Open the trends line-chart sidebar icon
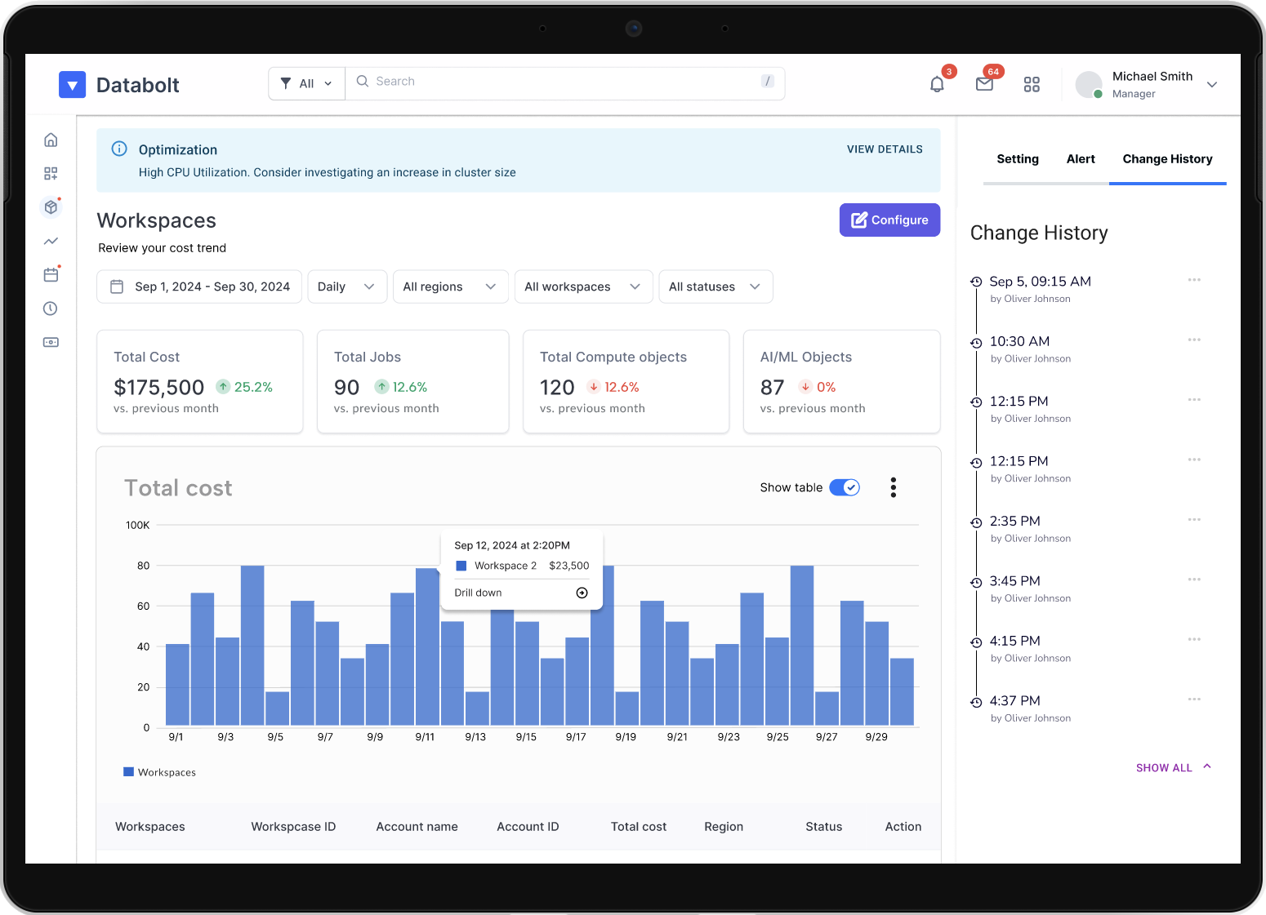Screen dimensions: 1266x915 click(x=51, y=241)
